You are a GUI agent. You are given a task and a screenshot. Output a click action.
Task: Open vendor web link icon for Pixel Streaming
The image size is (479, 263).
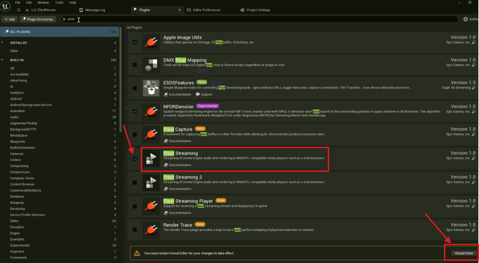473,158
